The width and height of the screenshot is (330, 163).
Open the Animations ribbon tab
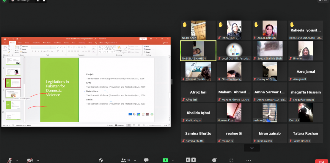[x=47, y=43]
